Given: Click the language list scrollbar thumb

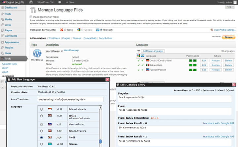Looking at the screenshot, I should click(x=100, y=141).
